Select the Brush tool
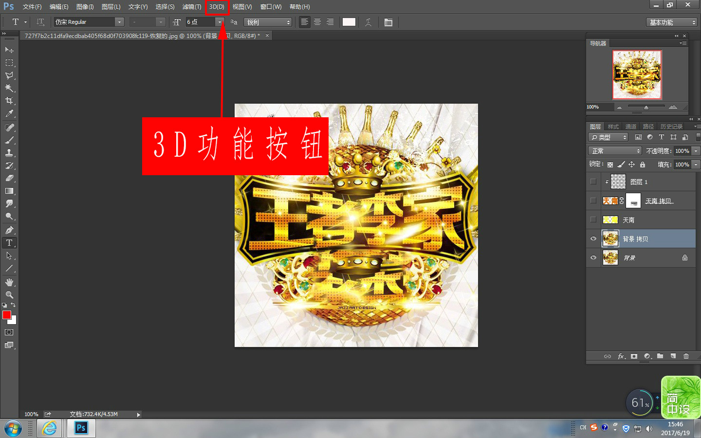Screen dimensions: 701x438 coord(9,140)
